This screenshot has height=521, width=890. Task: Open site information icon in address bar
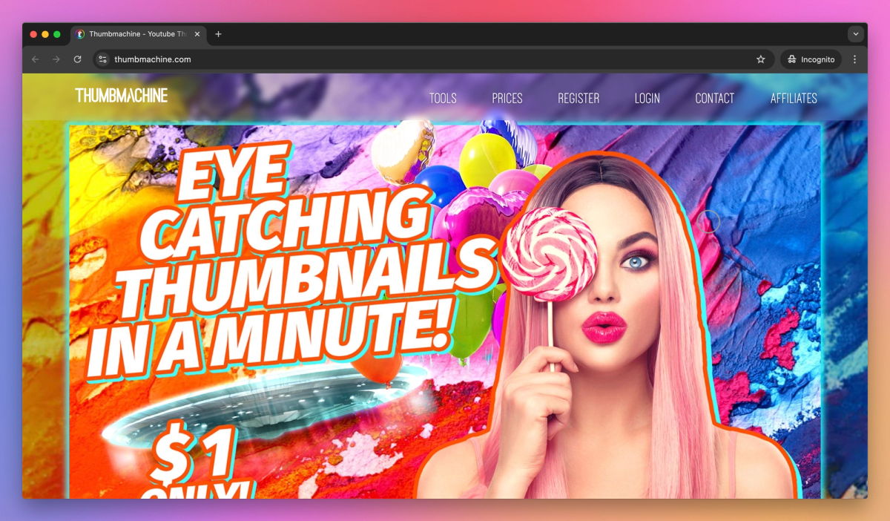tap(103, 59)
